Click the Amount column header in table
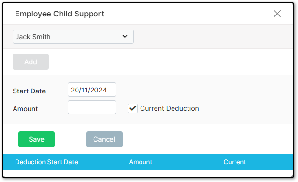298x182 pixels. (x=141, y=162)
